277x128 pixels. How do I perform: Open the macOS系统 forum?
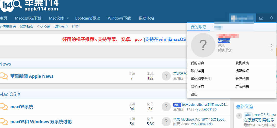[x=22, y=107]
